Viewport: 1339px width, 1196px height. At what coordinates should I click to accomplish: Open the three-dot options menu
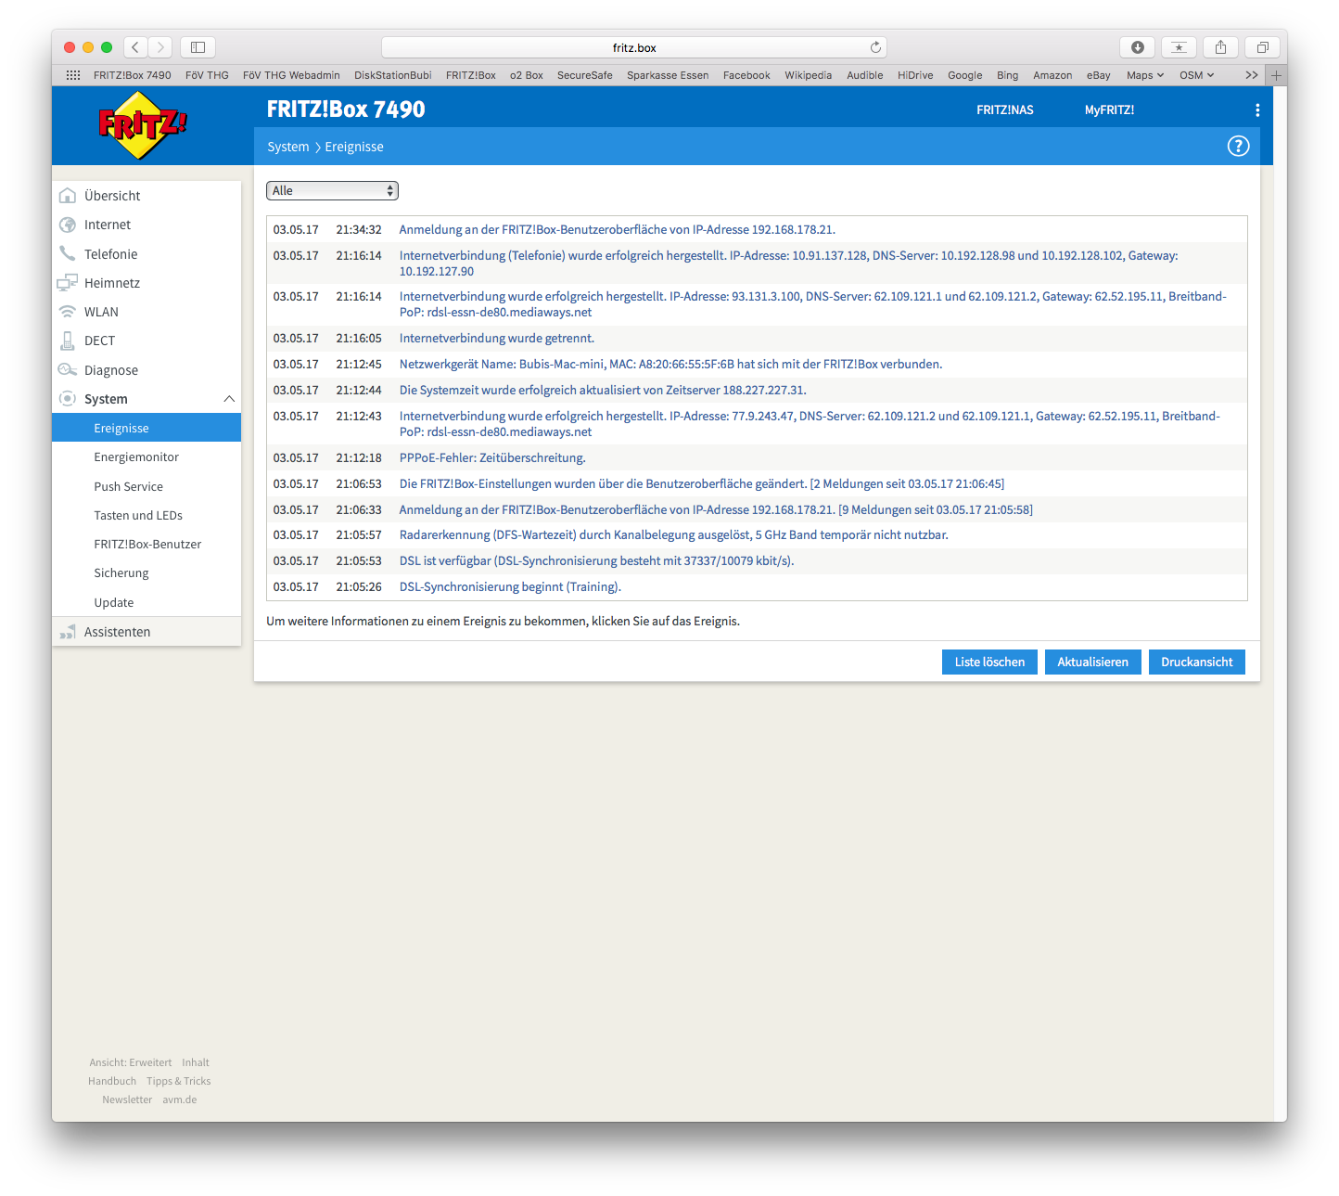[x=1257, y=110]
